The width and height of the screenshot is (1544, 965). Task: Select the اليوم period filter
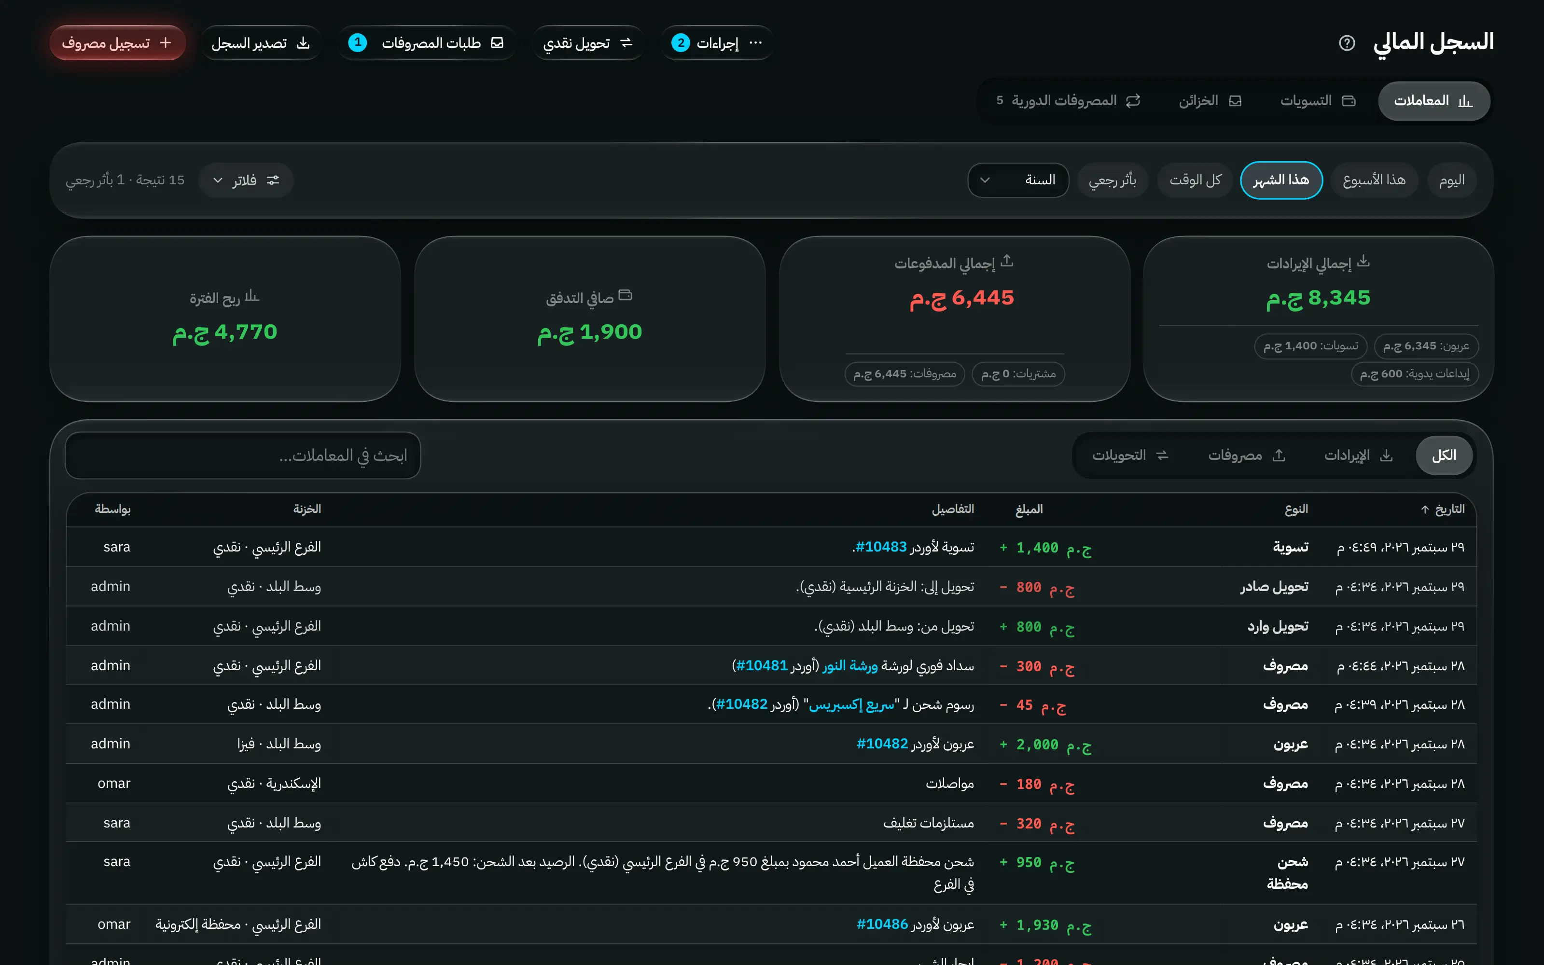(x=1451, y=180)
